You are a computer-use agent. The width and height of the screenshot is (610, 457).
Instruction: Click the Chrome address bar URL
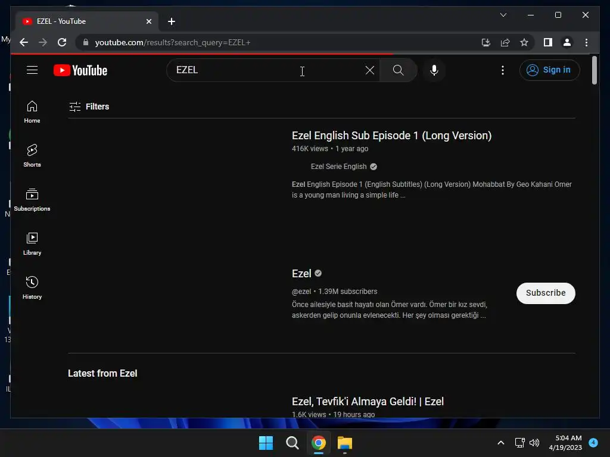(x=173, y=42)
